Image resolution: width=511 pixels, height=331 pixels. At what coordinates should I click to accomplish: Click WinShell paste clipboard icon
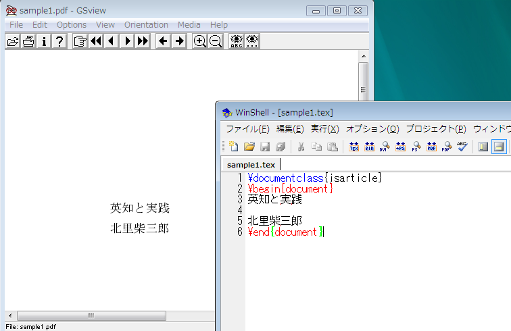coord(332,147)
